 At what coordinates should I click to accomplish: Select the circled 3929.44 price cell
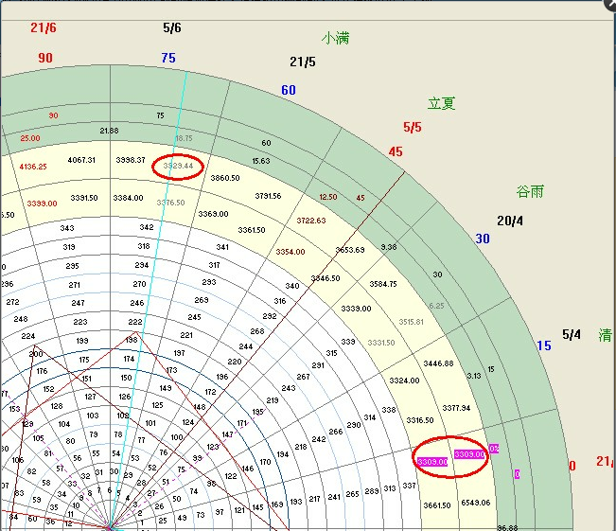click(x=178, y=166)
